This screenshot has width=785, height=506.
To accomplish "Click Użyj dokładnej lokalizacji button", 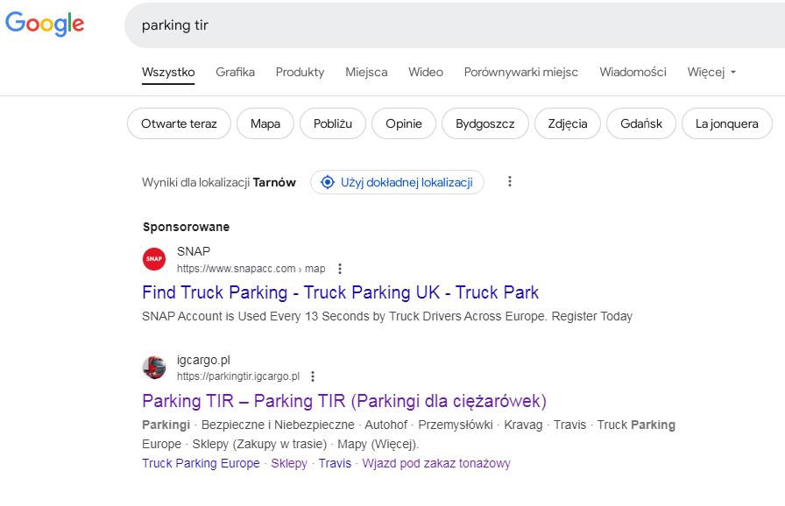I will point(407,182).
